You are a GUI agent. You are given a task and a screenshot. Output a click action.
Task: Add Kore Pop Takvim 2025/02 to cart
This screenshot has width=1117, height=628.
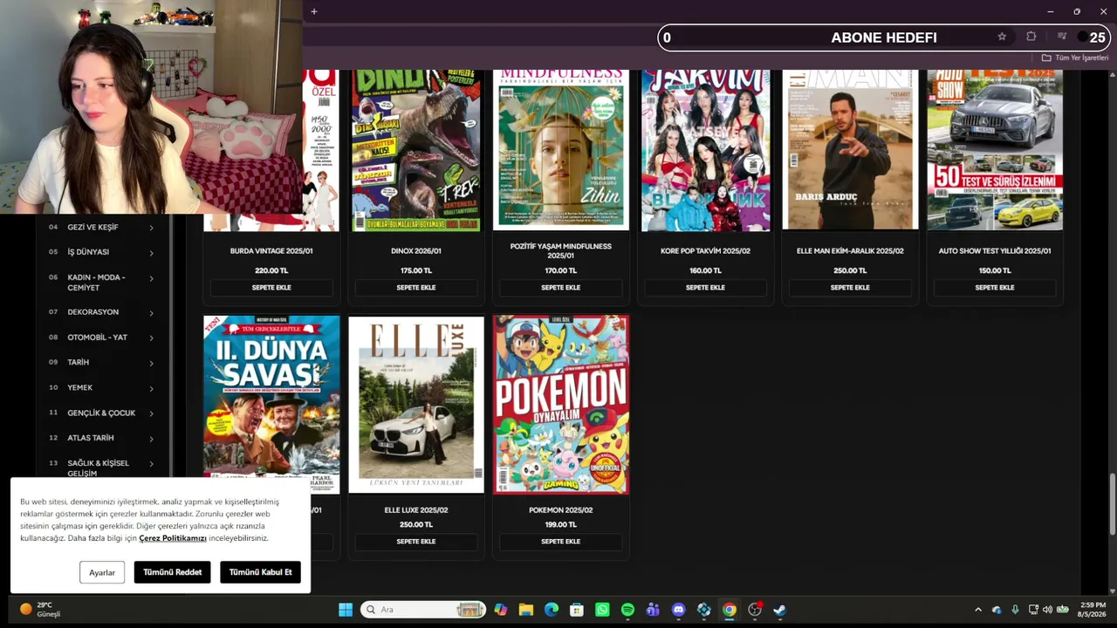705,288
